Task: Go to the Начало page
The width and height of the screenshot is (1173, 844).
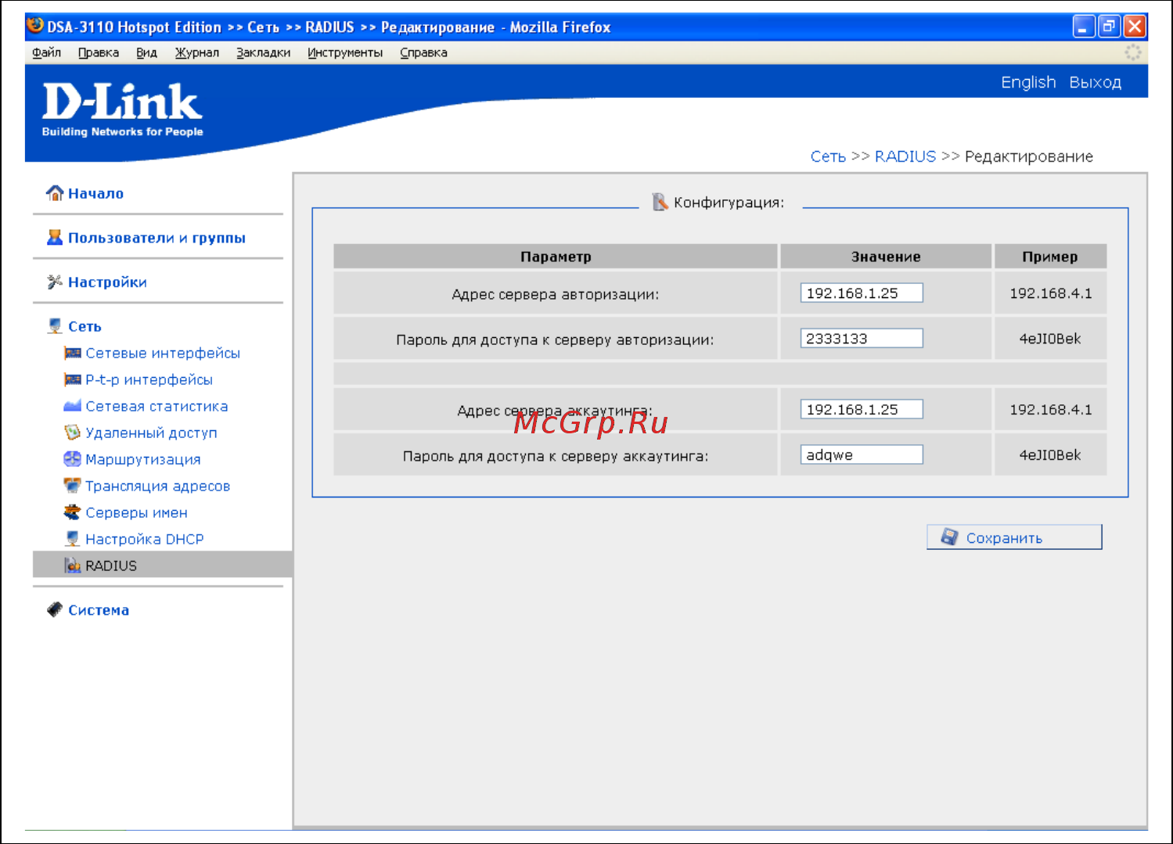Action: [x=95, y=193]
